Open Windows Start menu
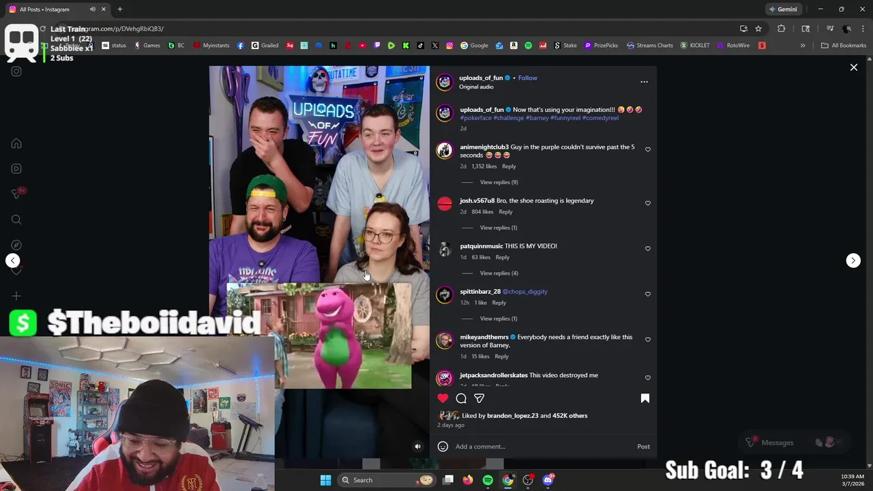The width and height of the screenshot is (873, 491). tap(325, 480)
